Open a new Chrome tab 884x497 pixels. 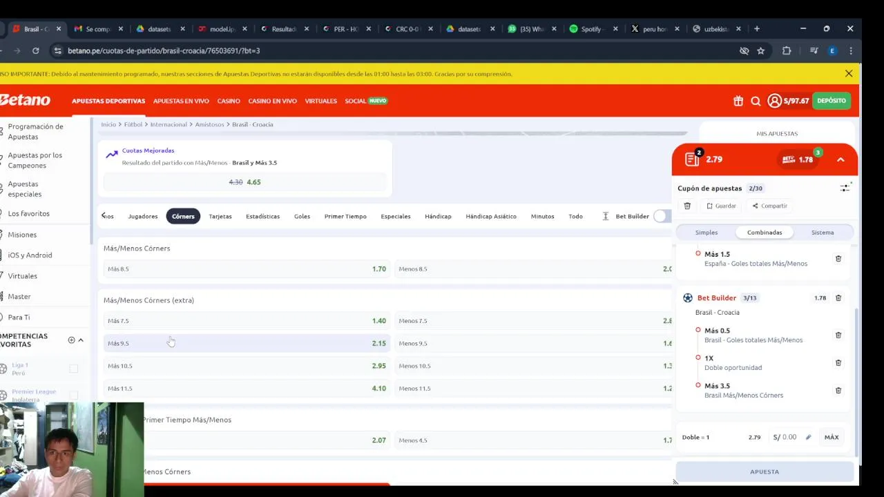757,29
